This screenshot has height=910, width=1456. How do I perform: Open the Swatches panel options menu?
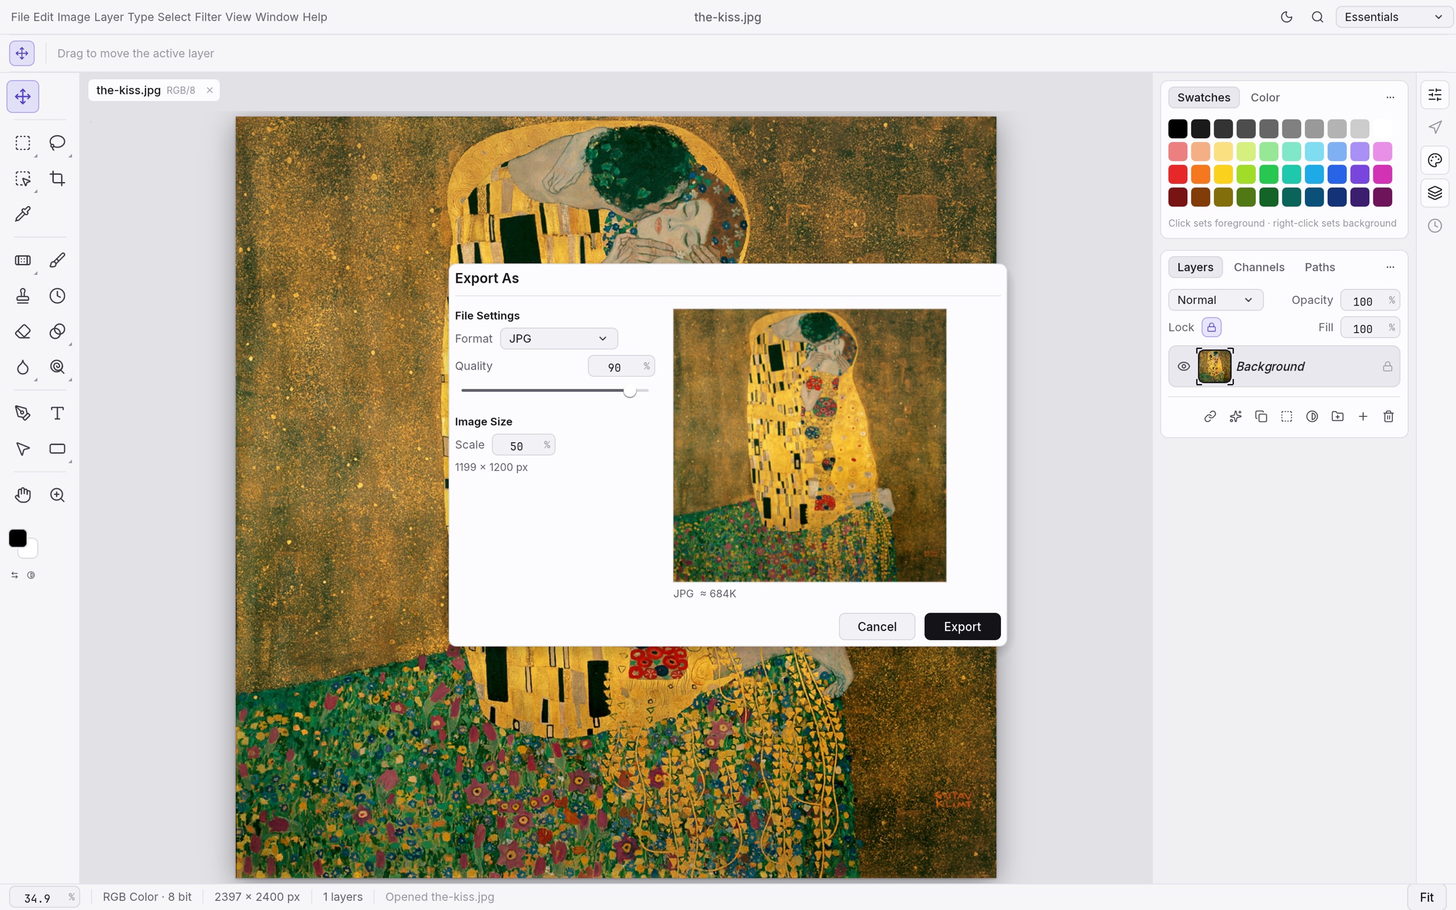(x=1390, y=97)
